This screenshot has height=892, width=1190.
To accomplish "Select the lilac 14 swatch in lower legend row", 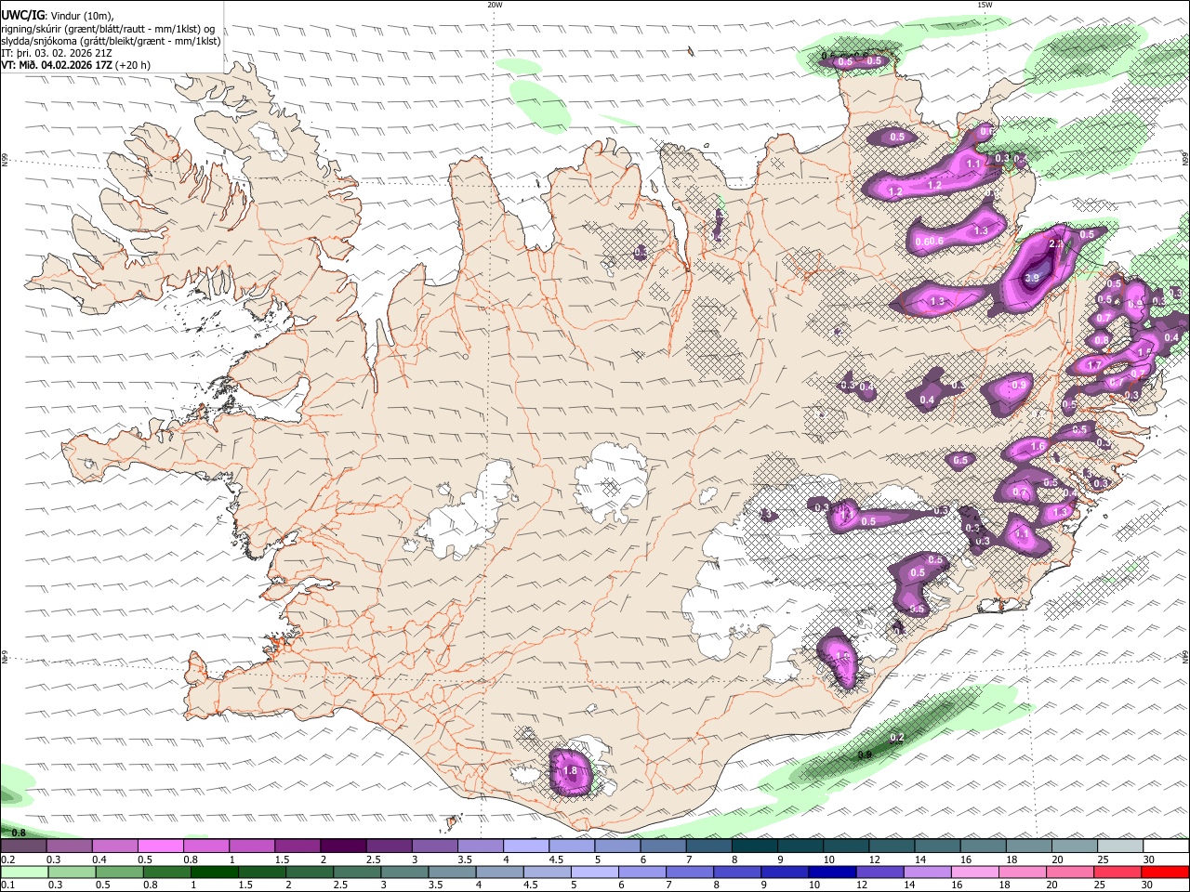I will (928, 872).
